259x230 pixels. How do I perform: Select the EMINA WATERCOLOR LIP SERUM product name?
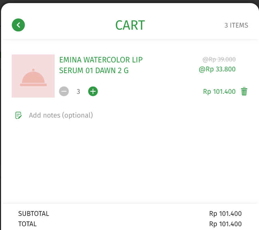click(101, 65)
